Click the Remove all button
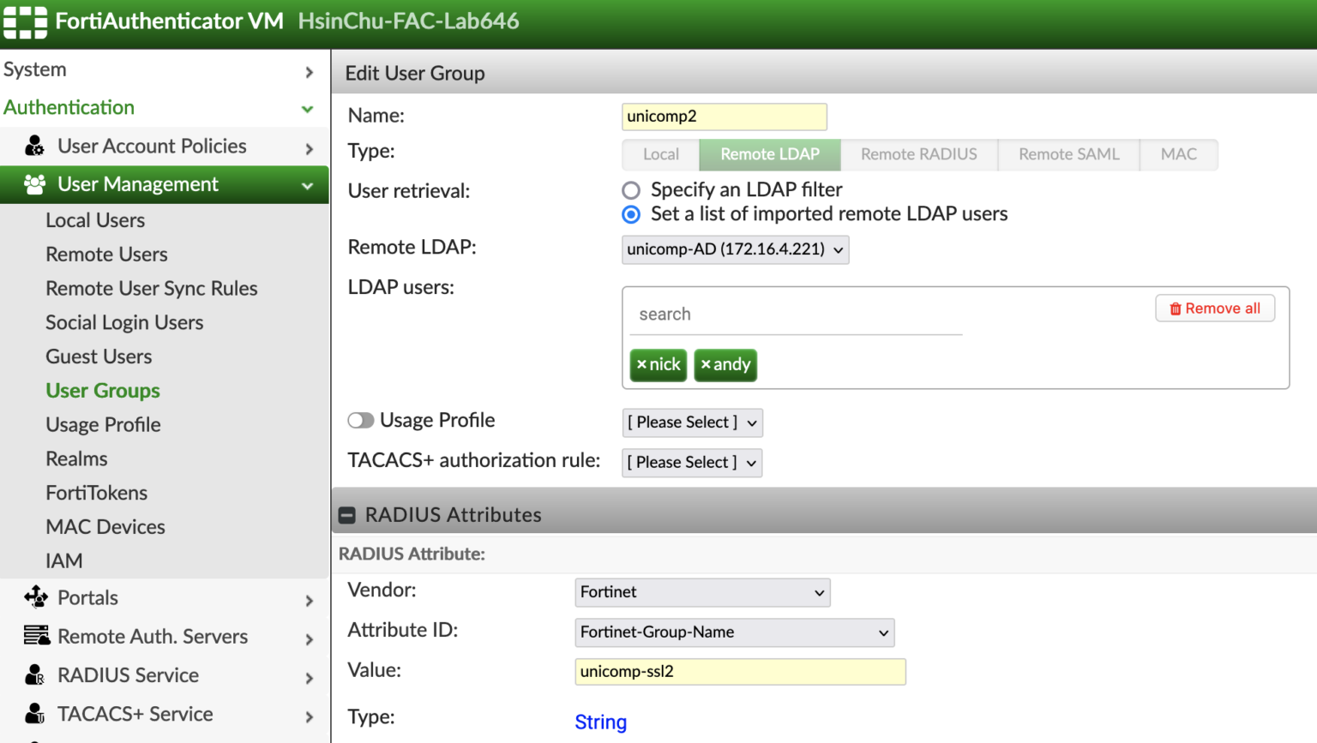This screenshot has height=743, width=1317. [x=1215, y=309]
